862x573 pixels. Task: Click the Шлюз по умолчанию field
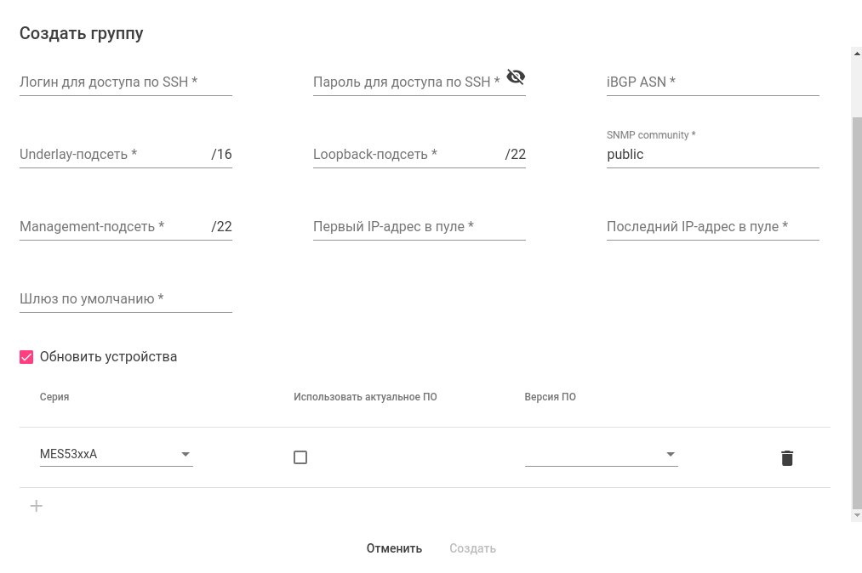(125, 299)
